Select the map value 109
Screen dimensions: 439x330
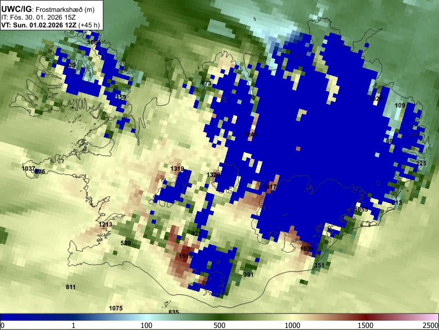coord(400,106)
